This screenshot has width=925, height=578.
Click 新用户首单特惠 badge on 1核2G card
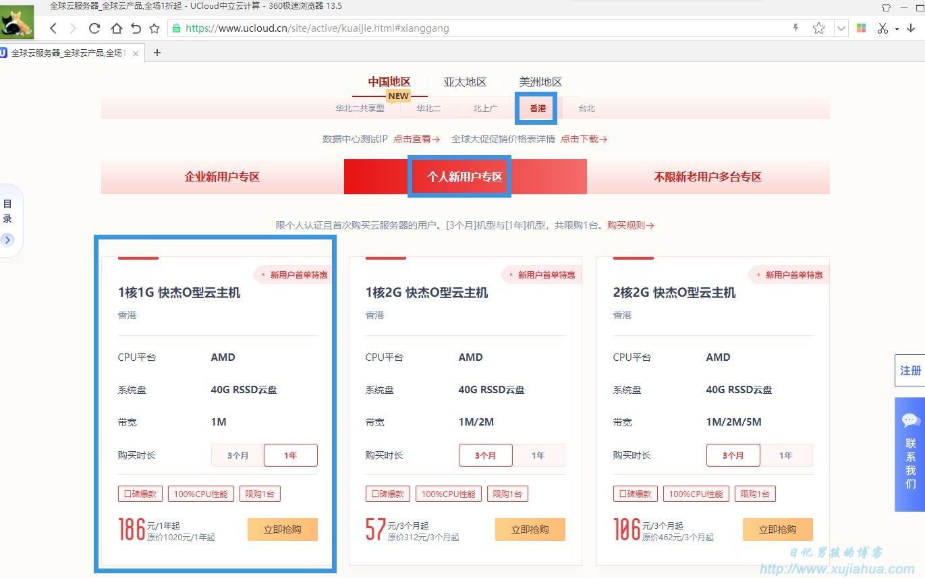point(541,274)
